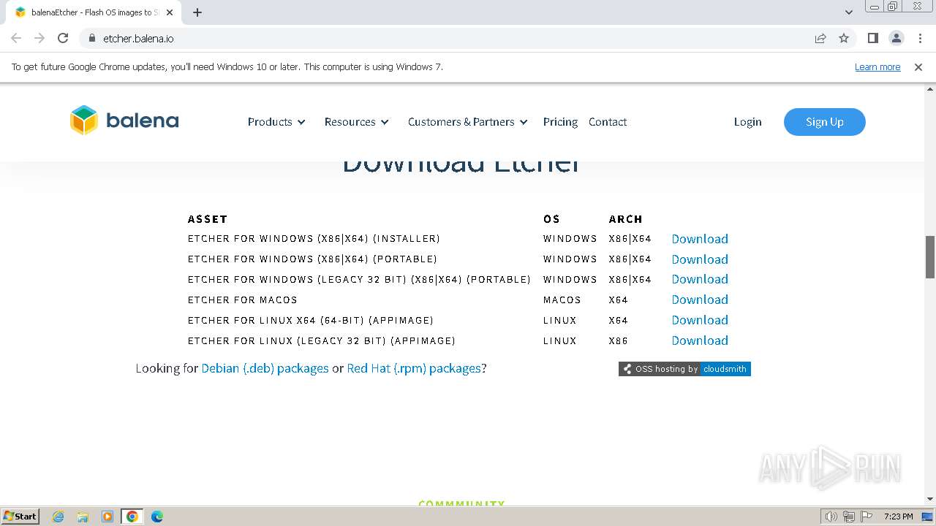Click the scrollbar down arrow
Viewport: 936px width, 526px height.
tap(930, 499)
